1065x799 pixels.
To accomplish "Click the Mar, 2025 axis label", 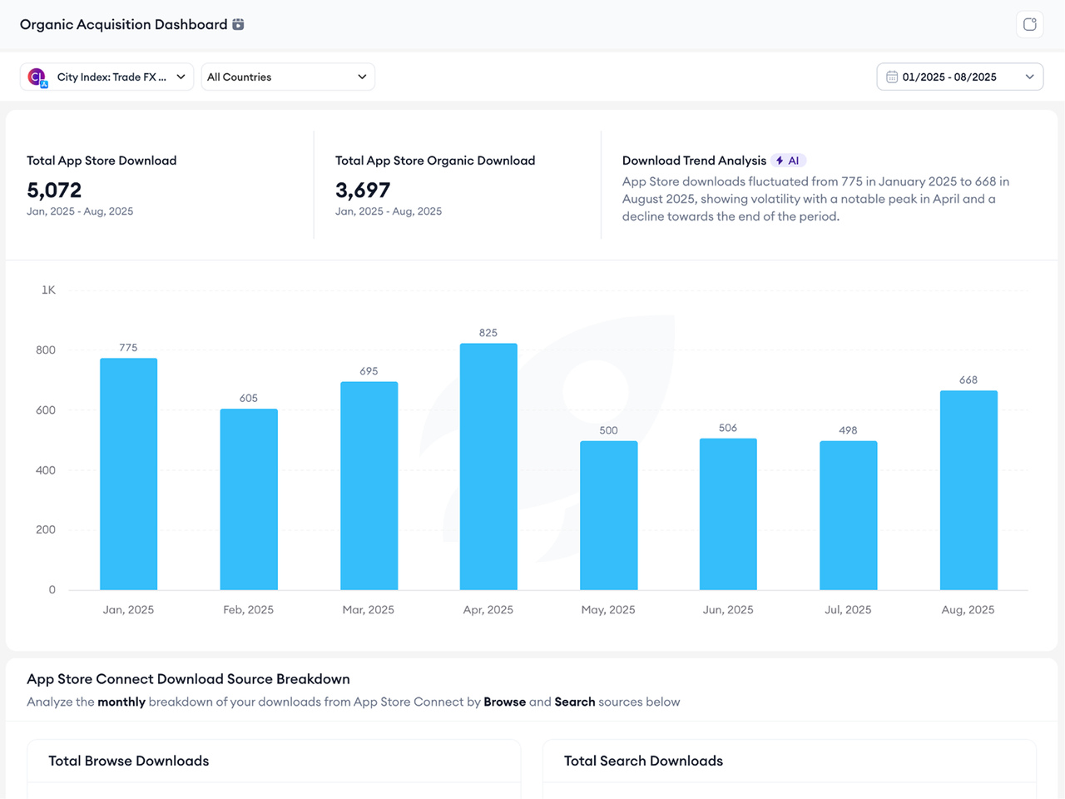I will click(x=368, y=609).
